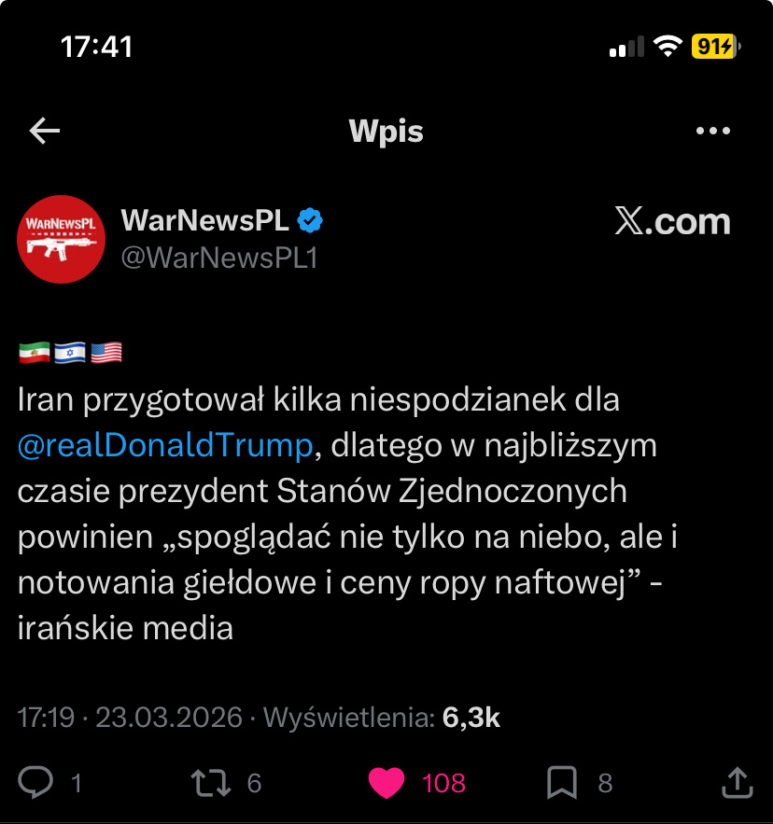
Task: Tap the 17:19 · 23.03.2026 timestamp
Action: (x=130, y=718)
